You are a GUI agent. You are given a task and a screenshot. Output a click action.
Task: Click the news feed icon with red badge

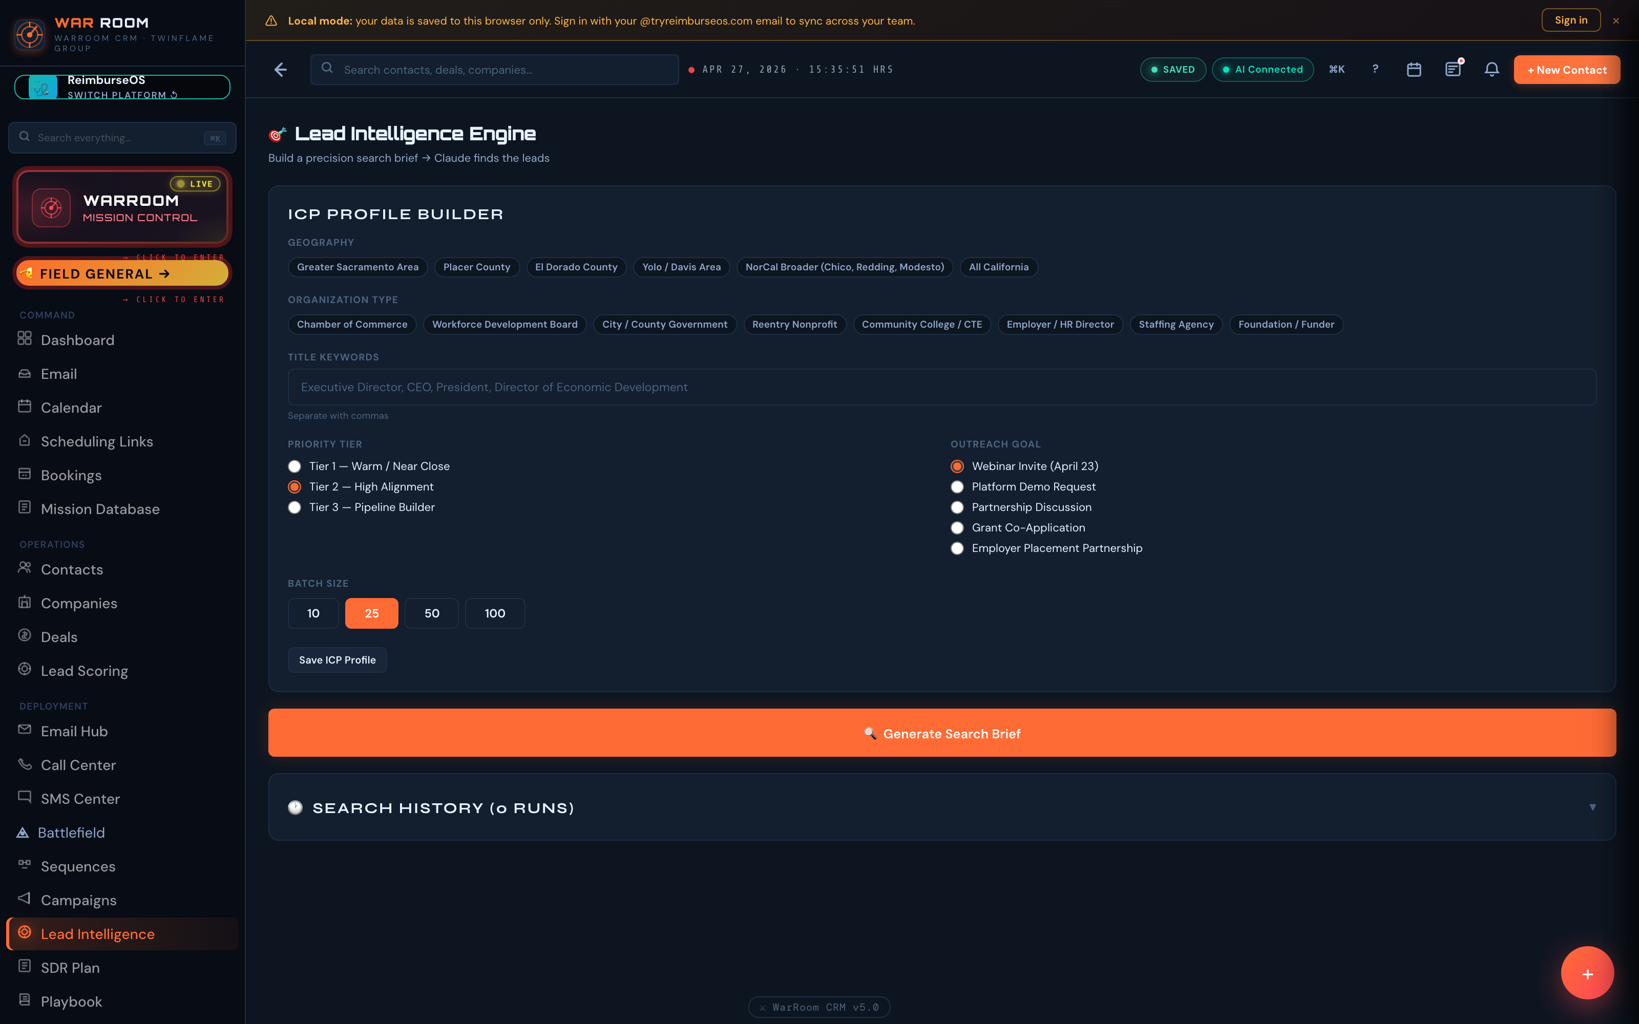[1452, 70]
